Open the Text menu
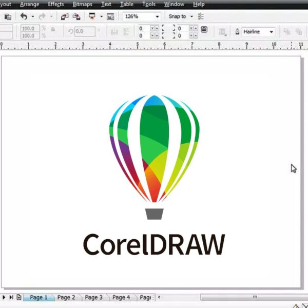Viewport: 308px width, 308px height. (106, 4)
